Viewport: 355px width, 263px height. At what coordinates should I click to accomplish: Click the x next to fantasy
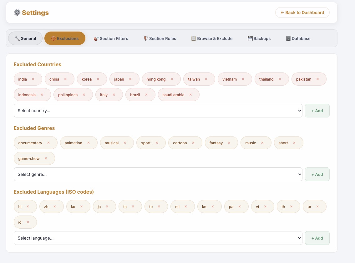click(229, 143)
